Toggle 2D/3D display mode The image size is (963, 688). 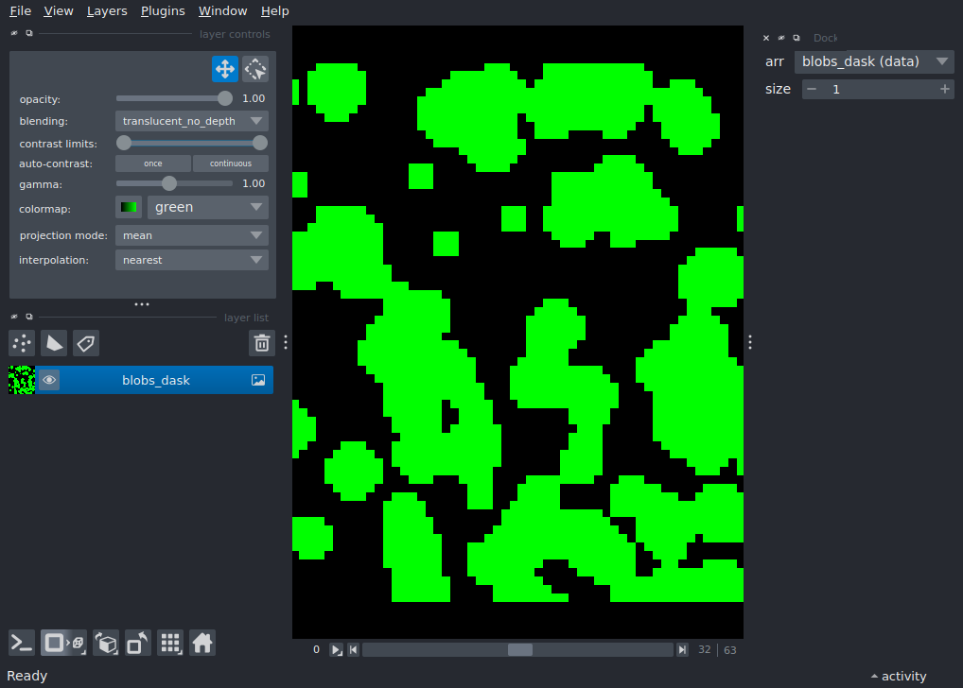pyautogui.click(x=63, y=643)
